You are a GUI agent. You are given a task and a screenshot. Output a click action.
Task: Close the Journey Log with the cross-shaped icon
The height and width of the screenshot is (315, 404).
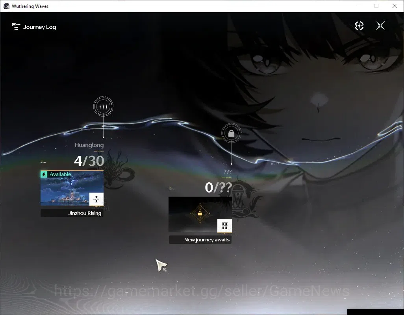(380, 26)
